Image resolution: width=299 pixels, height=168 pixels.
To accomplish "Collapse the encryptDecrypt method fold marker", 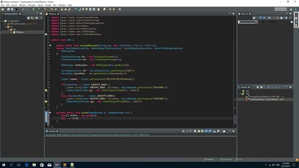I will click(50, 46).
